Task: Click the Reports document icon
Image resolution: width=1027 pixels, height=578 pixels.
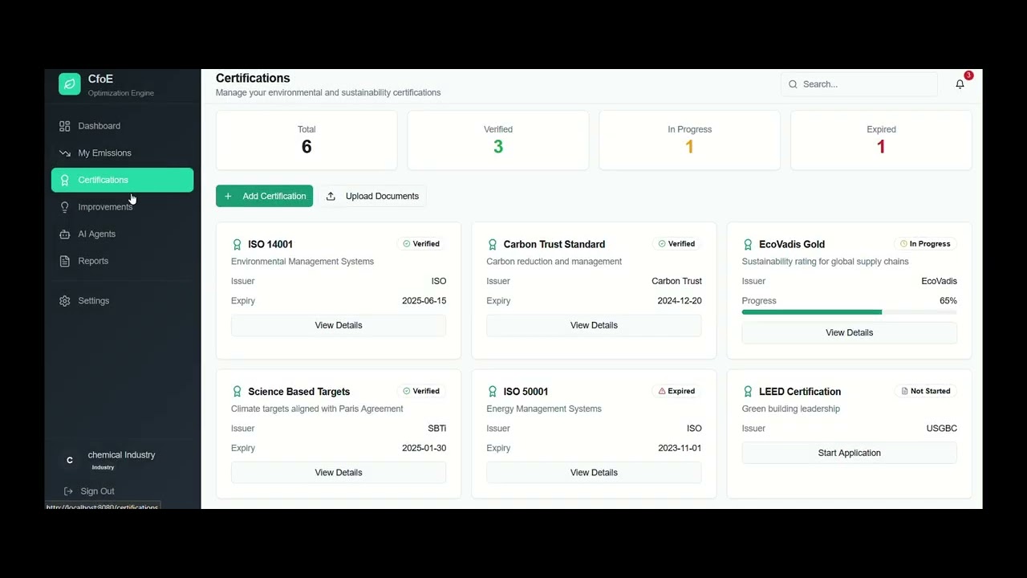Action: click(x=65, y=261)
